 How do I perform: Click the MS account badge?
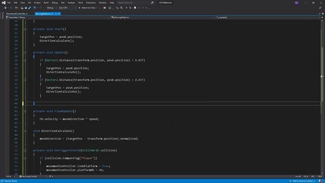[297, 3]
